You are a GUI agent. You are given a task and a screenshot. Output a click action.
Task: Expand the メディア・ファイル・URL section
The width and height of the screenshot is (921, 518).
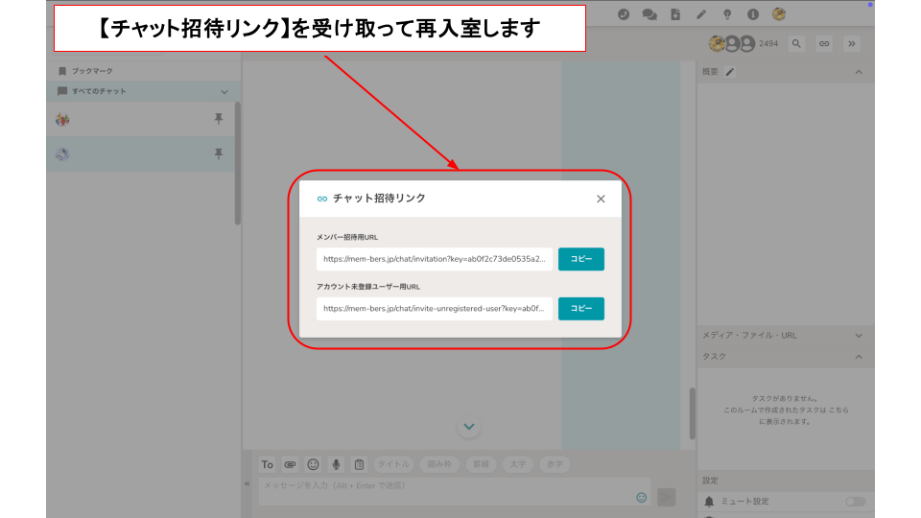pyautogui.click(x=859, y=336)
